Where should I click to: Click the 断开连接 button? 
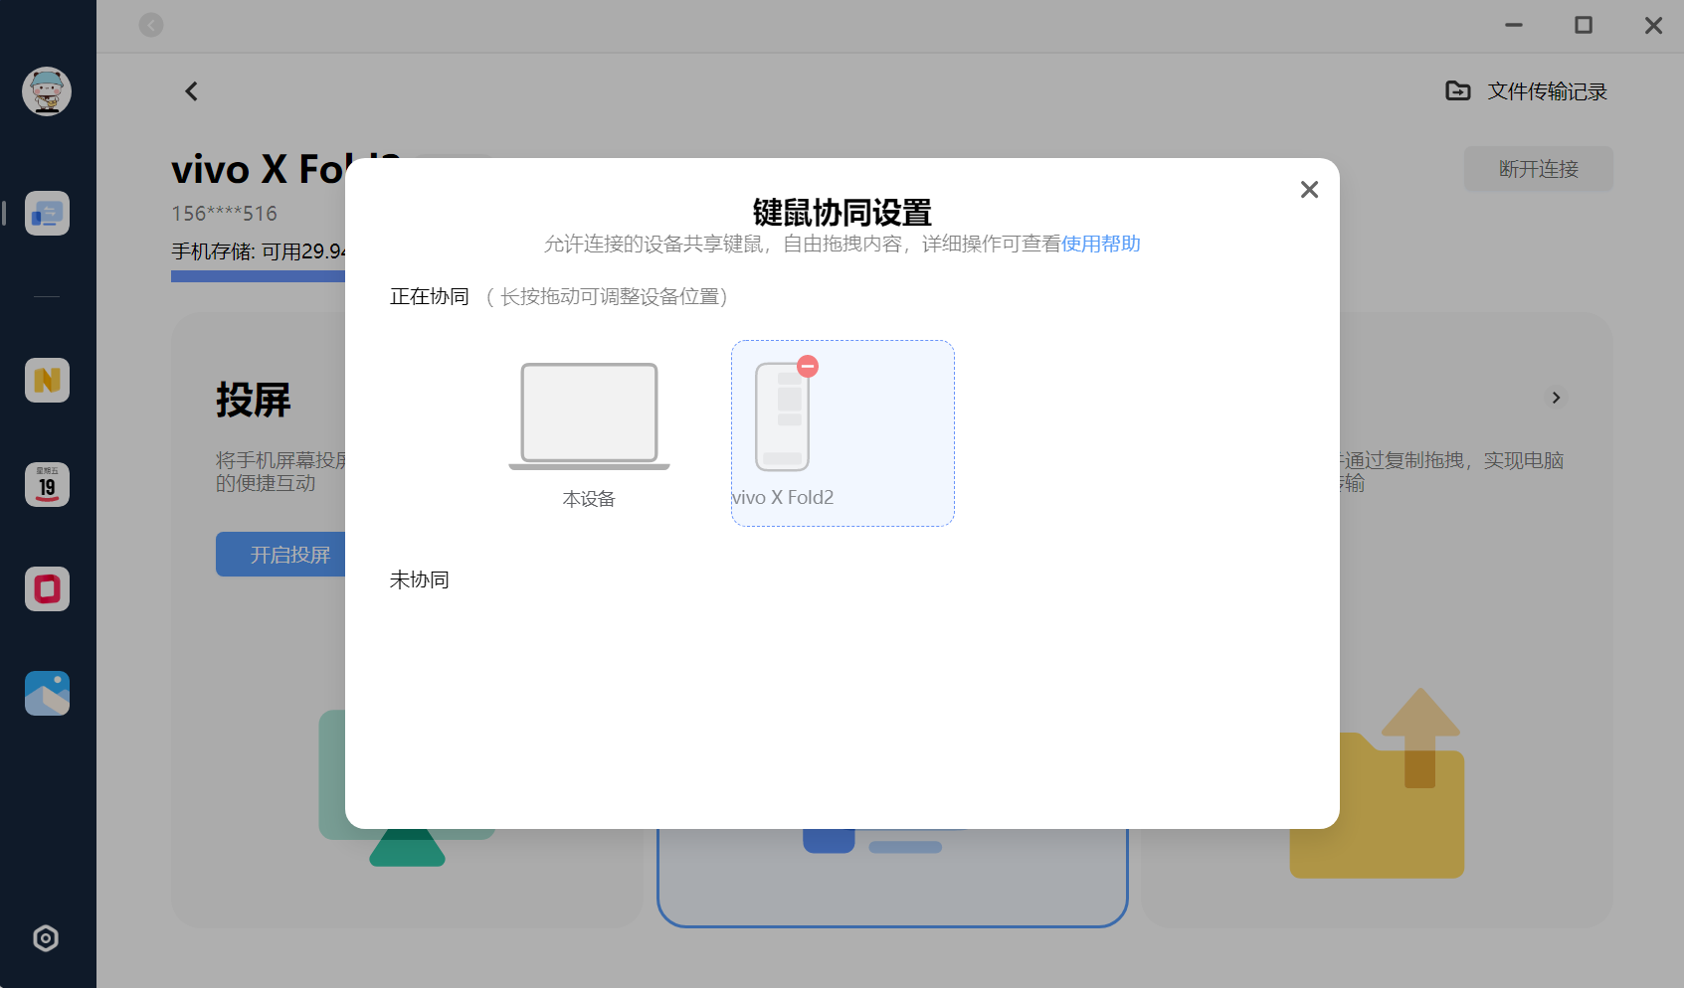point(1539,169)
